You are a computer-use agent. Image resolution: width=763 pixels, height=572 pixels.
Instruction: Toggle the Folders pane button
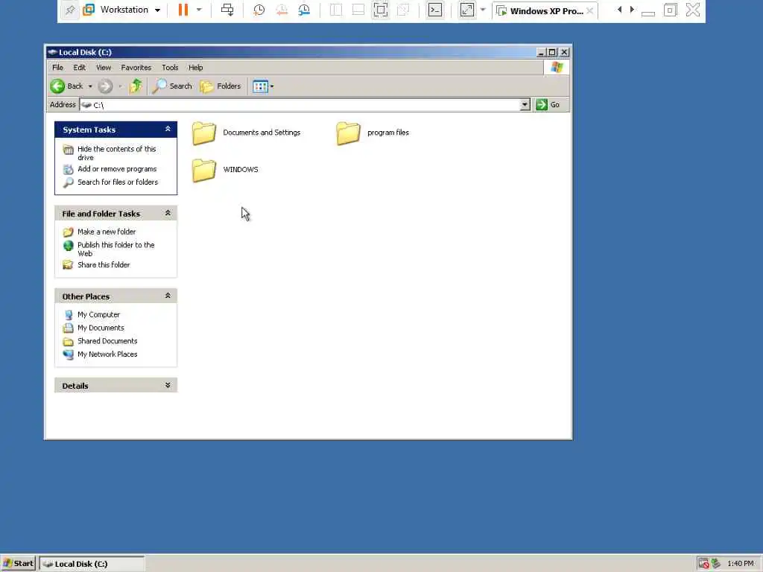coord(221,86)
